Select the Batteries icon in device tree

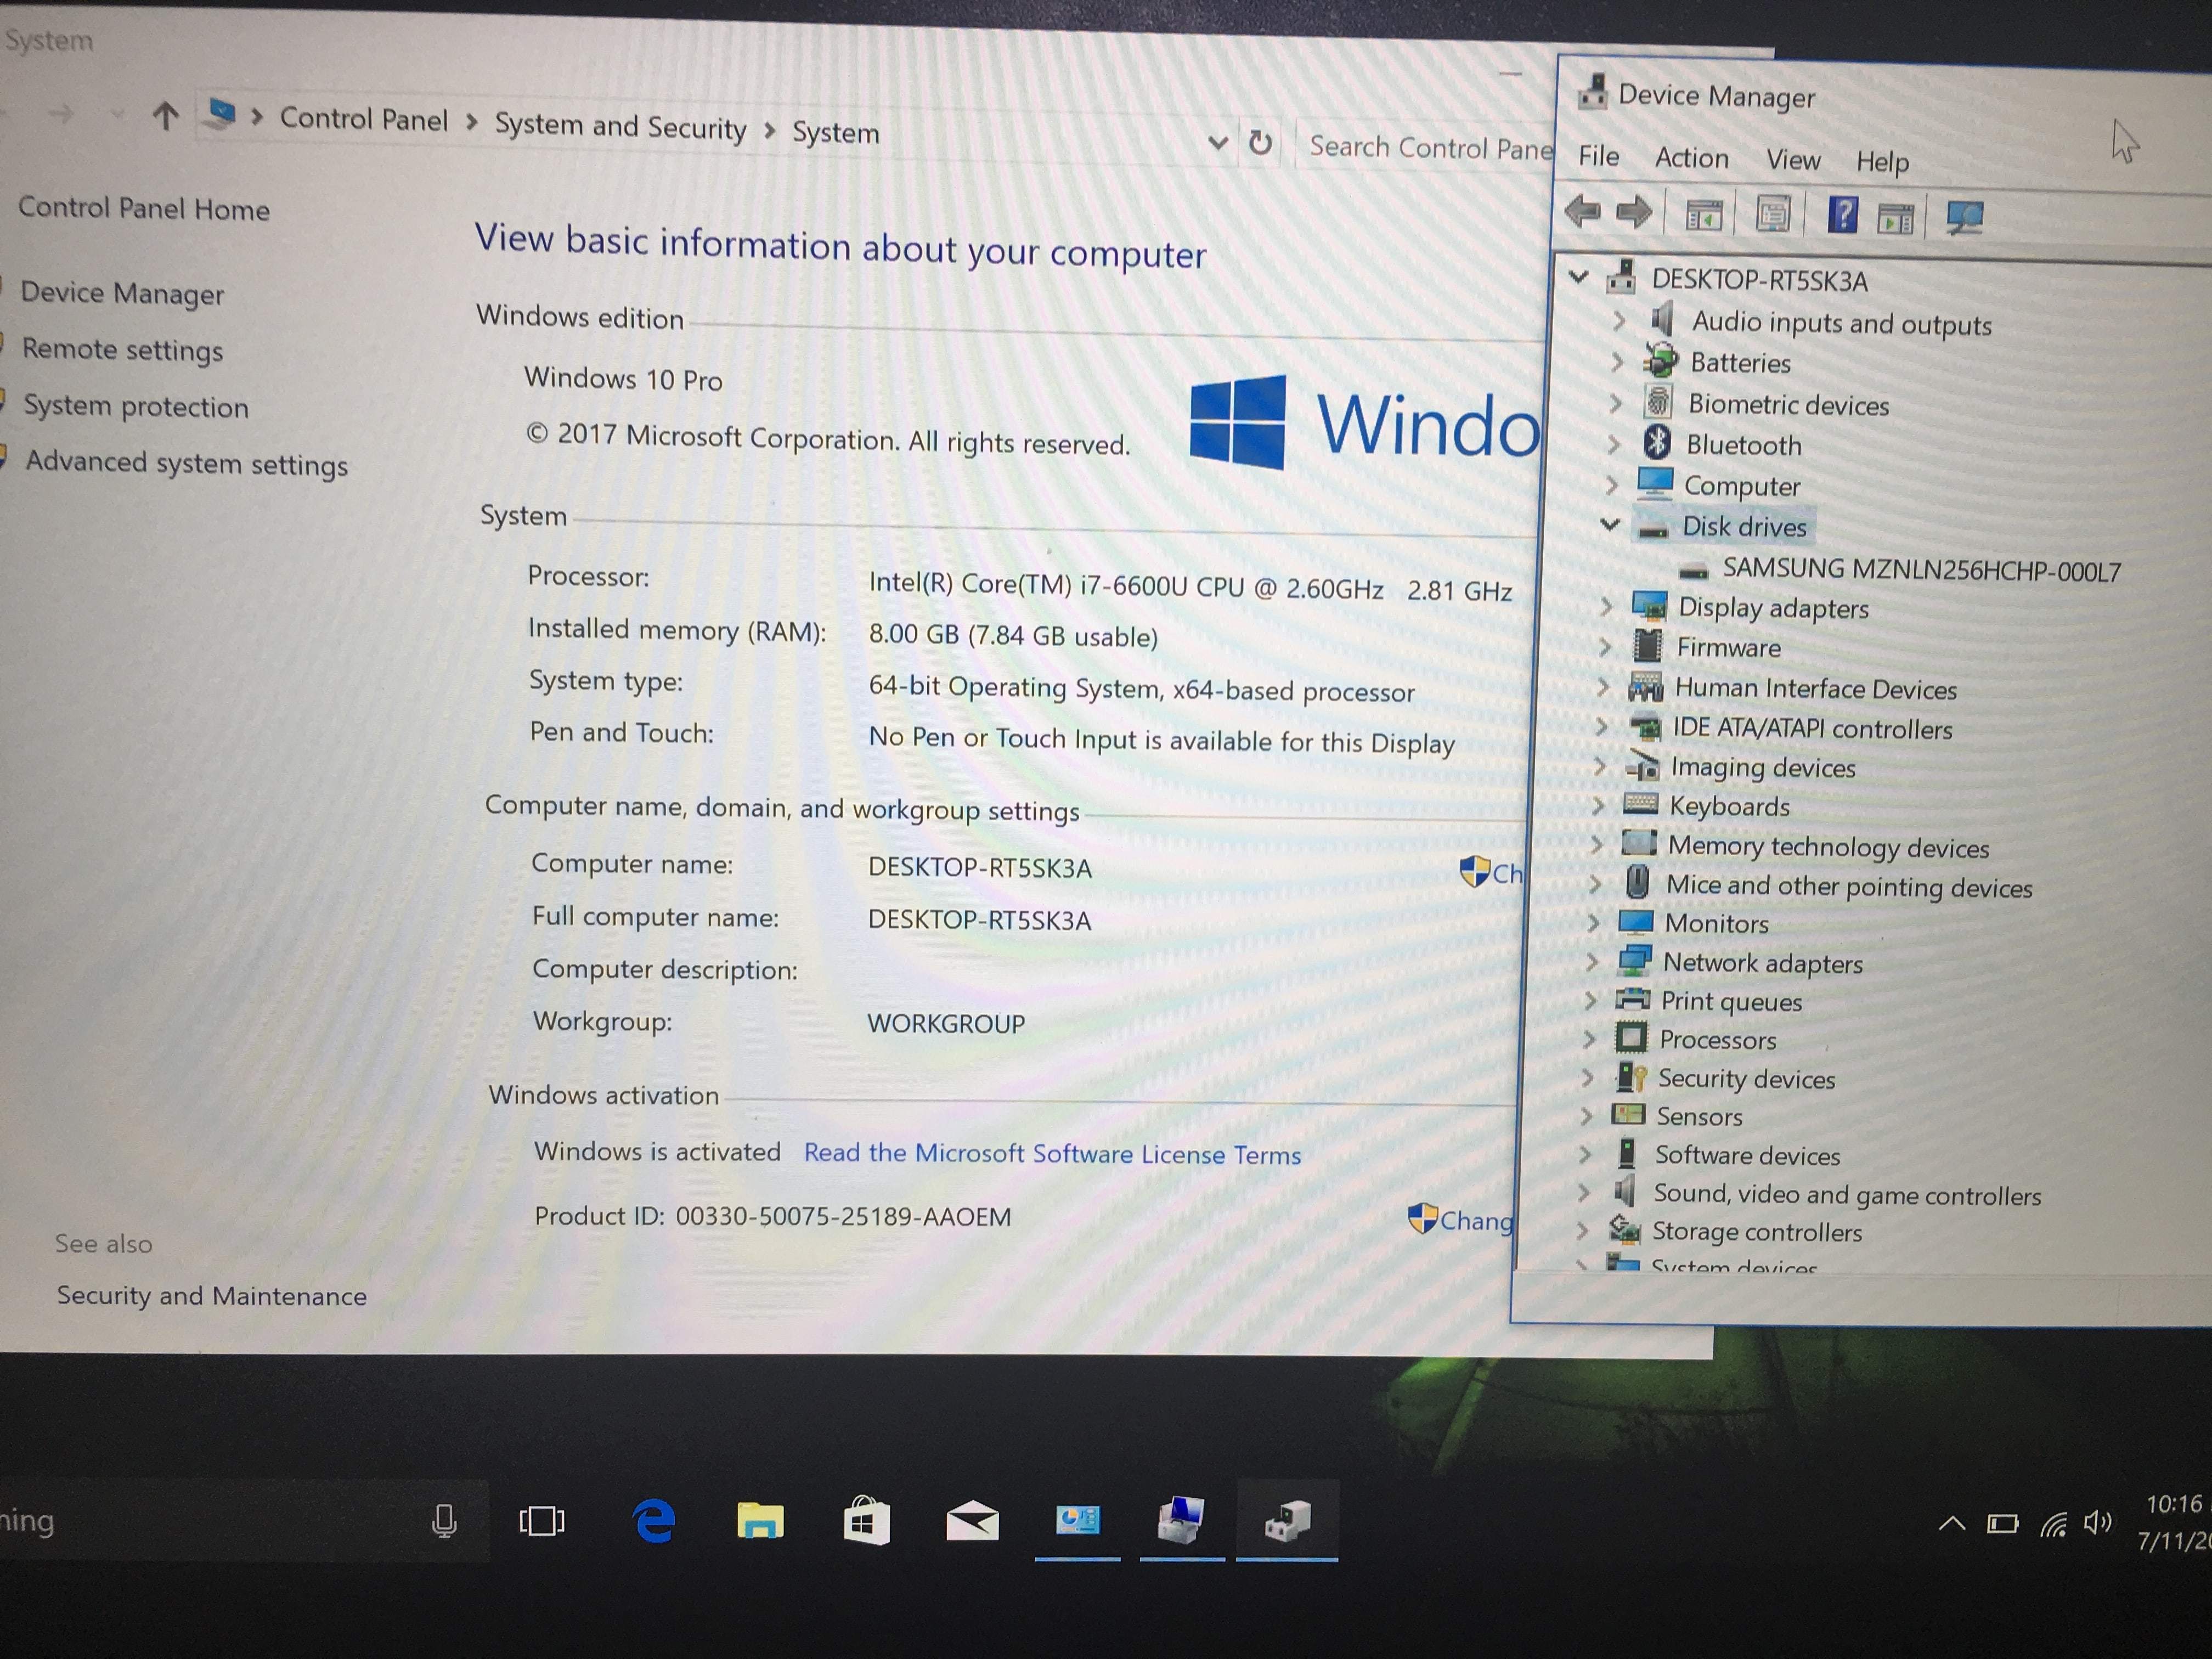point(1661,360)
